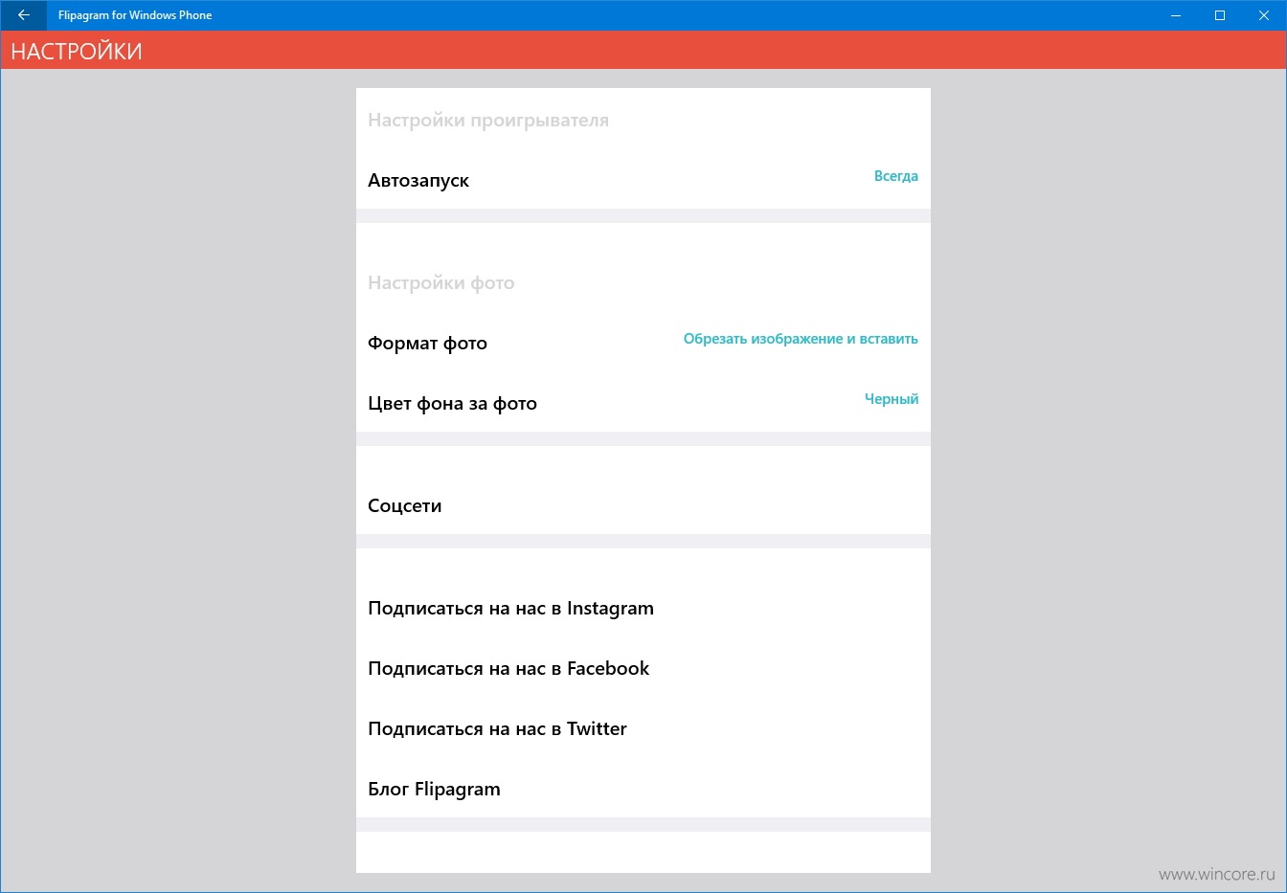The width and height of the screenshot is (1287, 893).
Task: Open Блог Flipagram
Action: [434, 790]
